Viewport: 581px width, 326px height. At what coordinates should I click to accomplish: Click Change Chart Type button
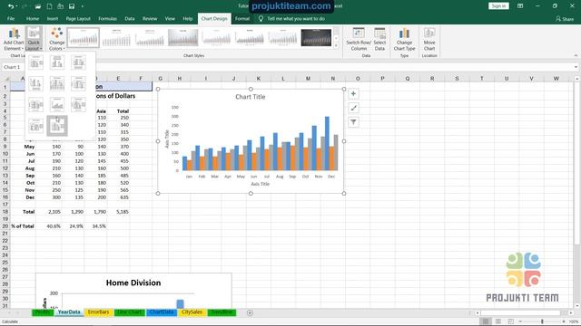click(x=404, y=40)
